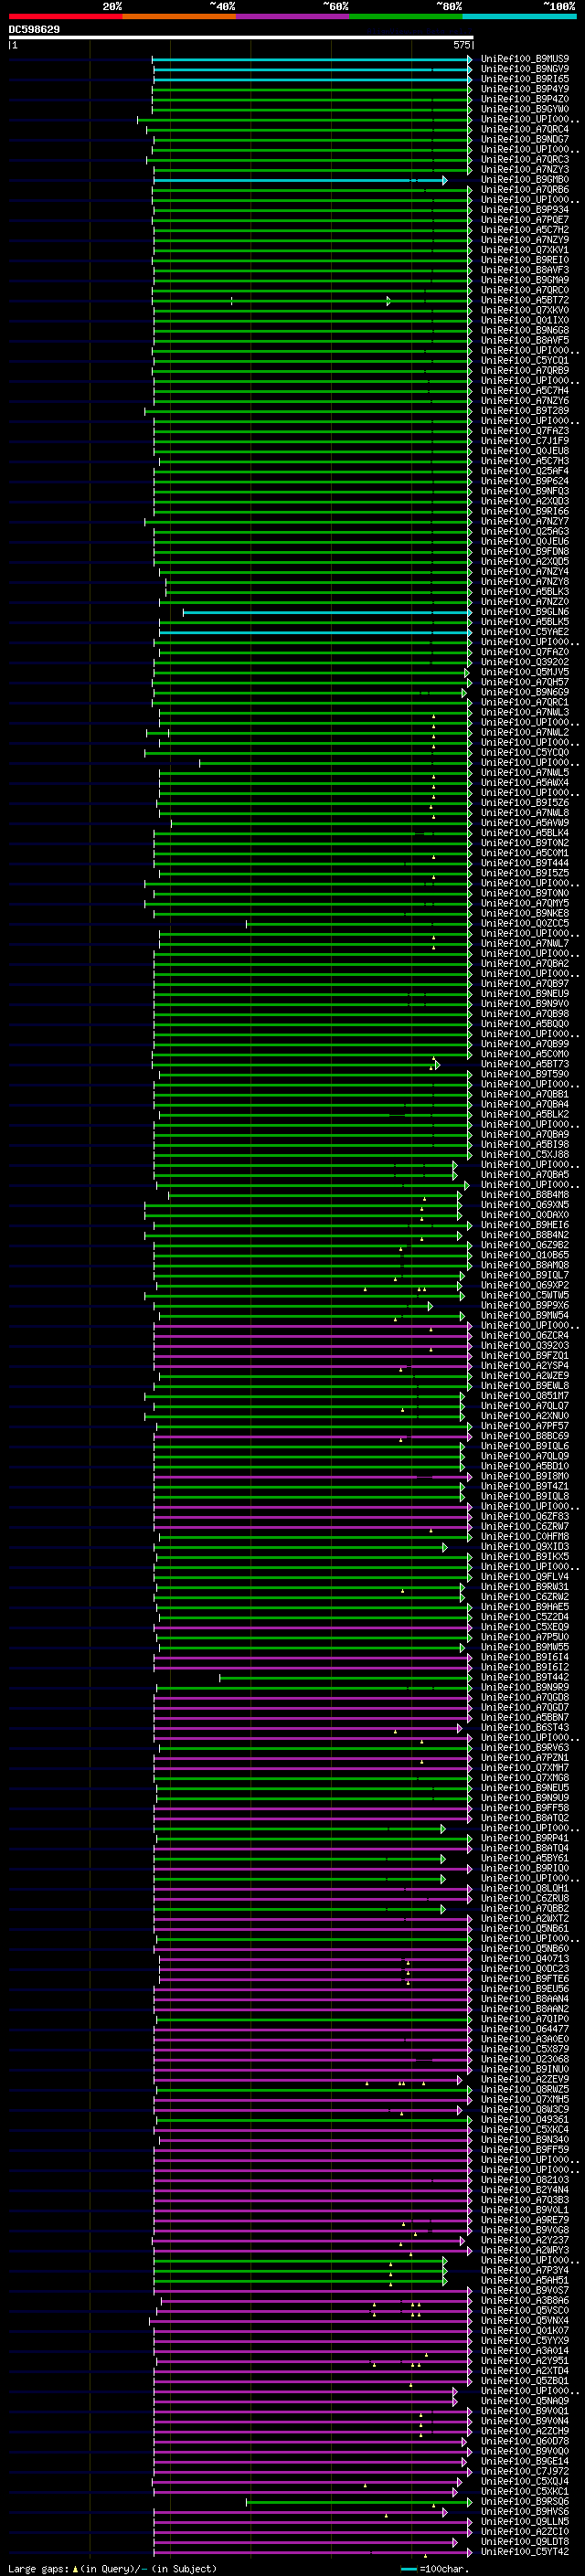Open the UniRef100_C5YT42 hit
The image size is (585, 2576).
[x=525, y=2552]
